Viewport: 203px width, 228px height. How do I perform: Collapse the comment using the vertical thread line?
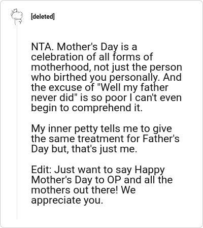[x=17, y=122]
